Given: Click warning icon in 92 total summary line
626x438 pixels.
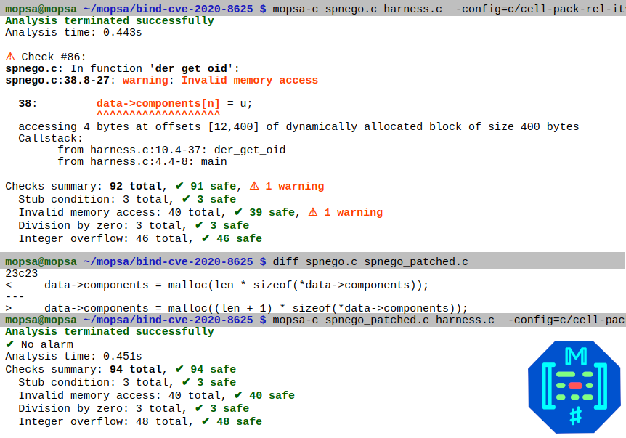Looking at the screenshot, I should (x=254, y=186).
